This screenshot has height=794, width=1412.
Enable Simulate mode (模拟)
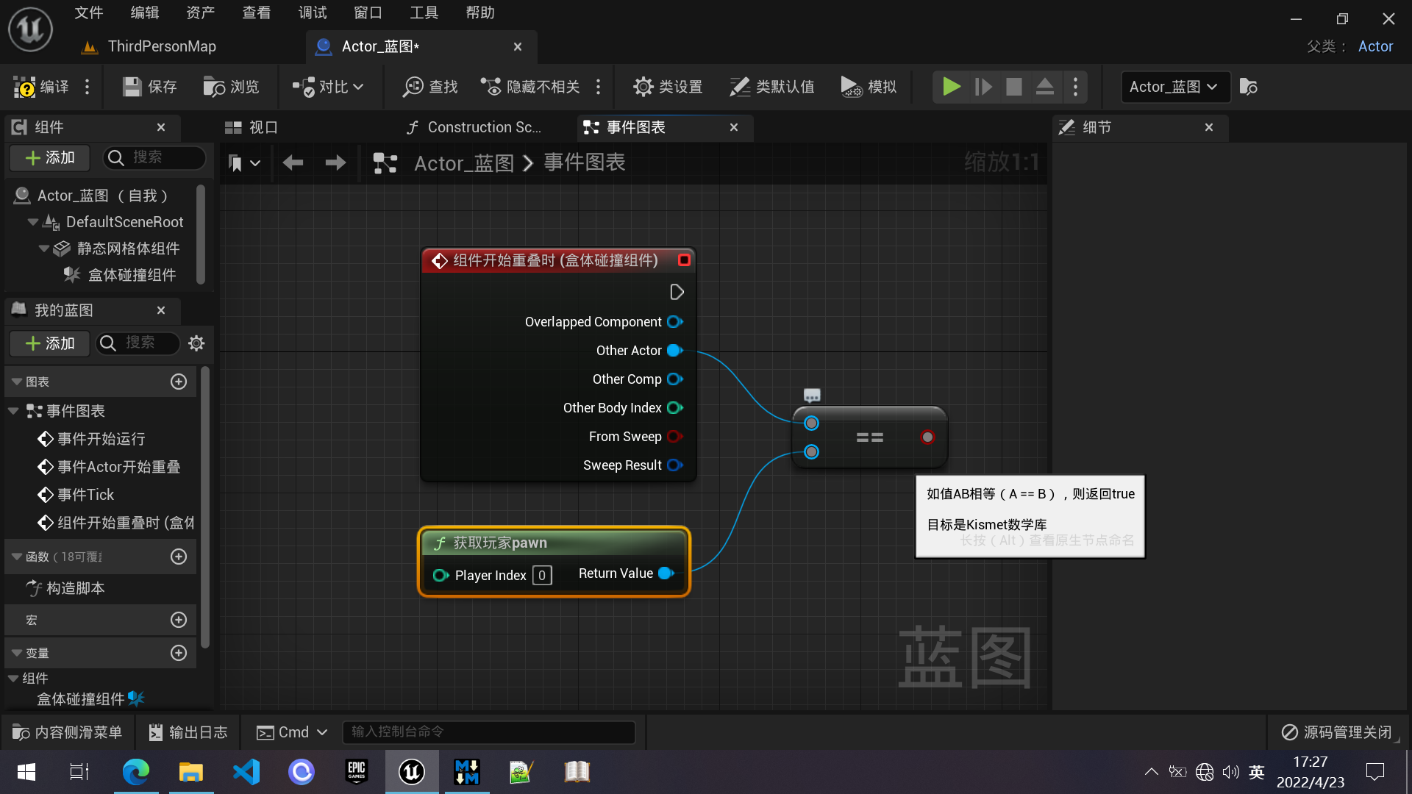coord(869,87)
